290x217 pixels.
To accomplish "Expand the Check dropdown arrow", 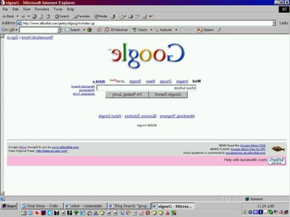I will [x=151, y=30].
